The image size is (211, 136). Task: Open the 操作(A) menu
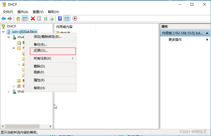23,12
